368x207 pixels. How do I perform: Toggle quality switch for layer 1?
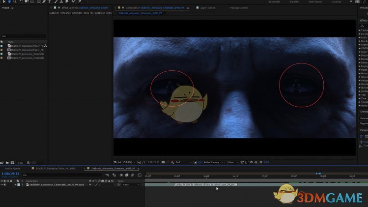(96, 185)
